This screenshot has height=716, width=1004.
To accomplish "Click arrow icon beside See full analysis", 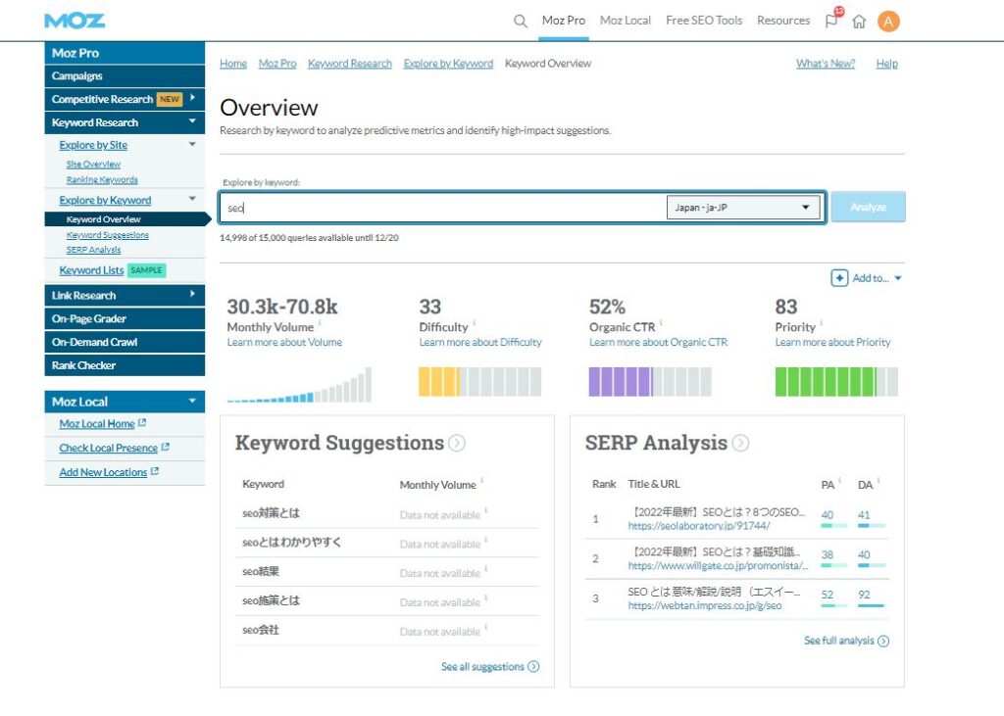I will [x=883, y=641].
